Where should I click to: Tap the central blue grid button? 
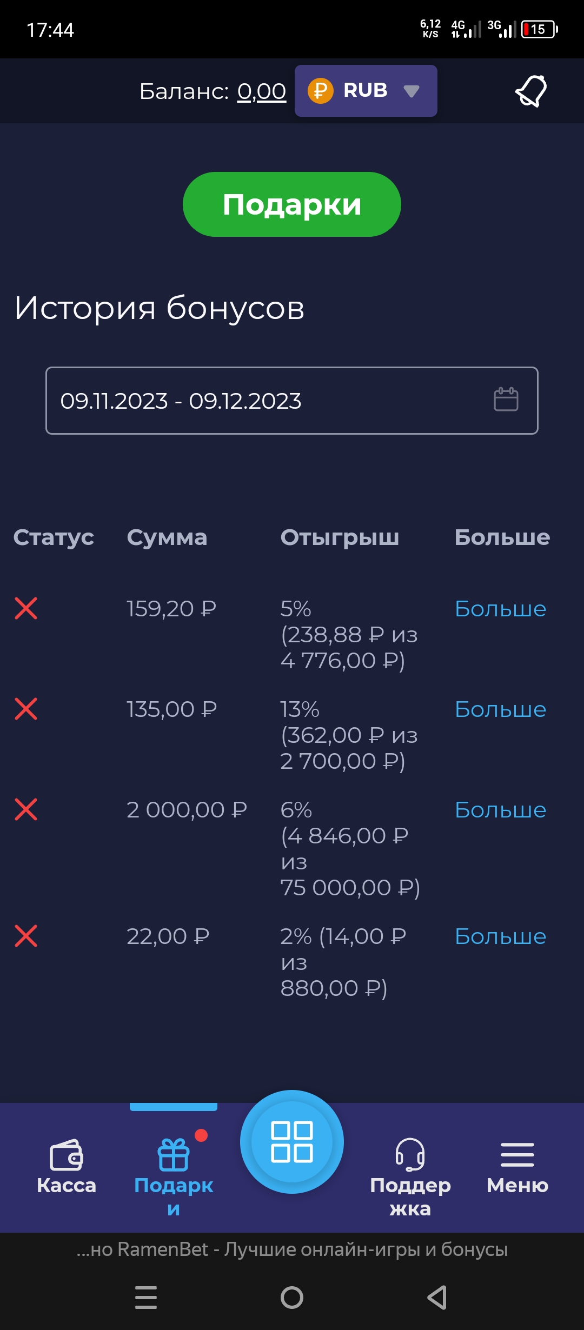point(292,1142)
